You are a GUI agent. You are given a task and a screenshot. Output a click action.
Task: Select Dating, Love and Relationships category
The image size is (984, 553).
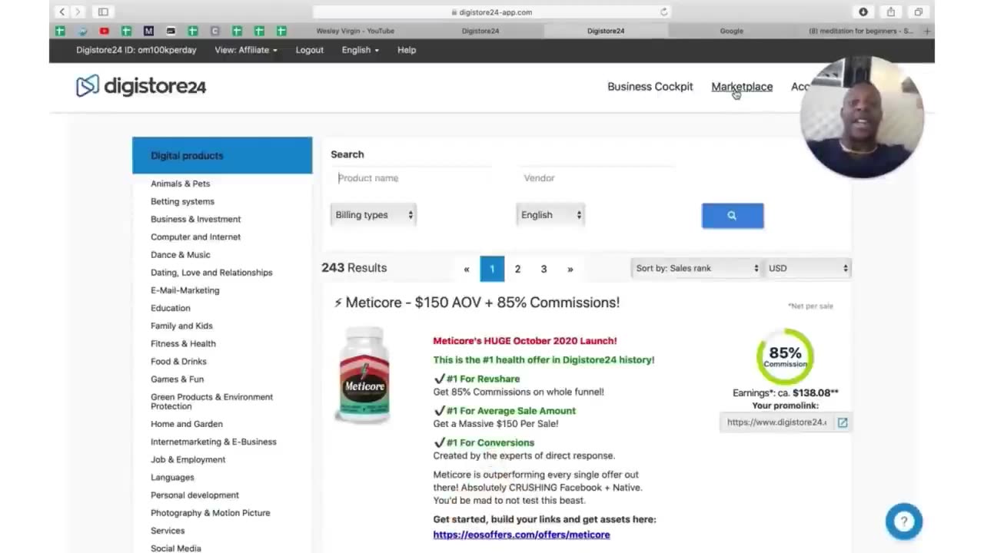coord(211,272)
